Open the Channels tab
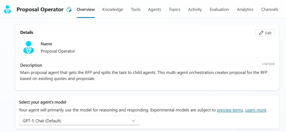This screenshot has height=132, width=286. click(270, 9)
